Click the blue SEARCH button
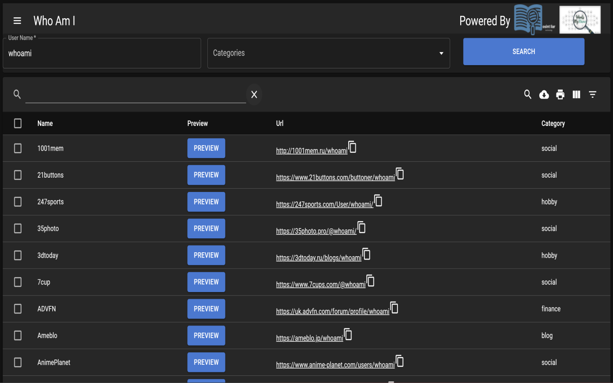Screen dimensions: 613x383 524,52
